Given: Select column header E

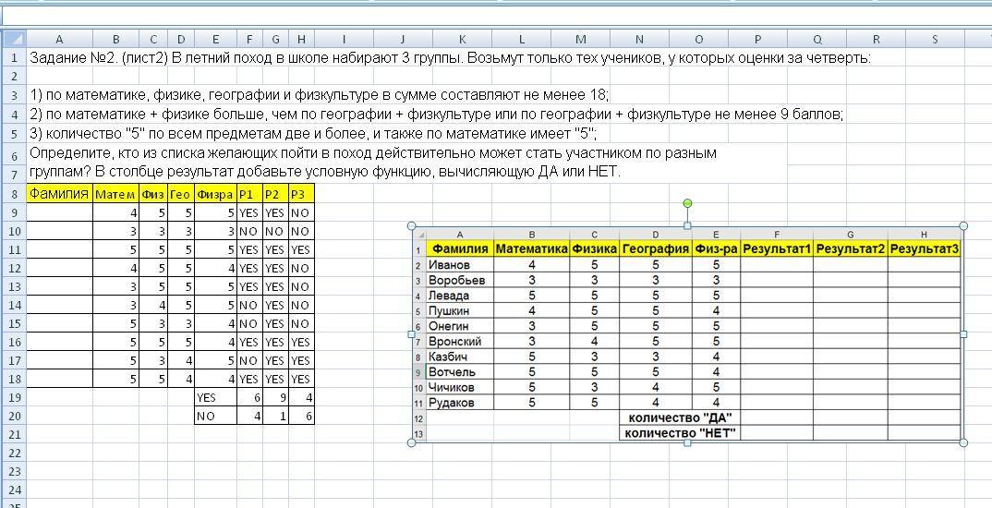Looking at the screenshot, I should (x=215, y=39).
